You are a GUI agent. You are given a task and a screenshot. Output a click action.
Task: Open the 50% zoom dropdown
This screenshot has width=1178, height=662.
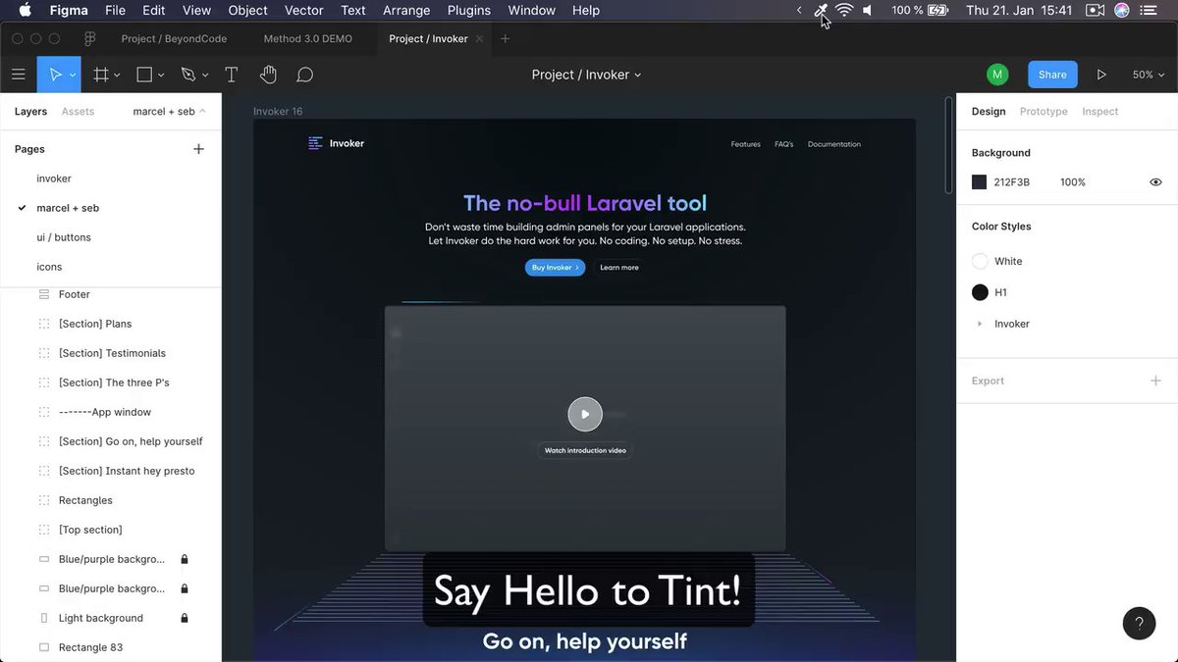(x=1148, y=75)
